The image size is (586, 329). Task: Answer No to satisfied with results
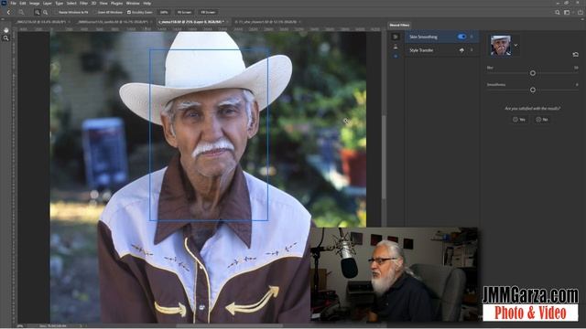pos(541,120)
